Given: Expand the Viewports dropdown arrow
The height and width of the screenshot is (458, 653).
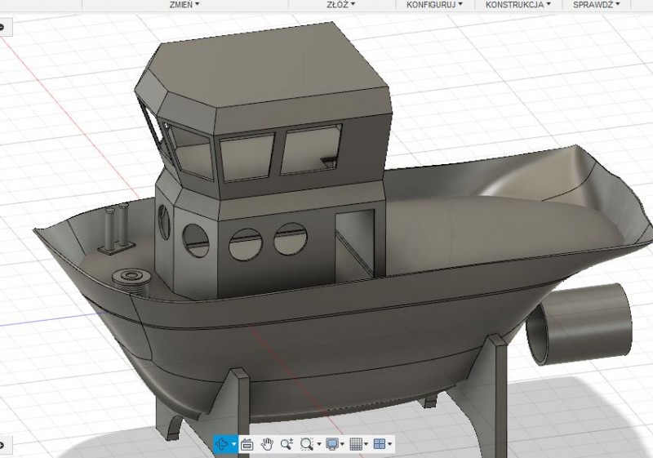Looking at the screenshot, I should pos(390,444).
